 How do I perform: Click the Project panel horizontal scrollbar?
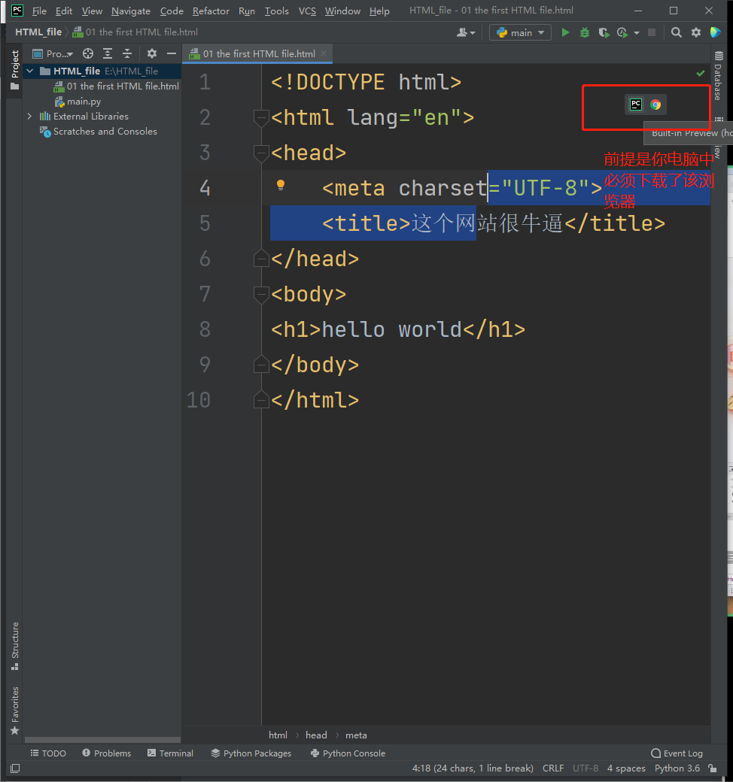coord(102,740)
